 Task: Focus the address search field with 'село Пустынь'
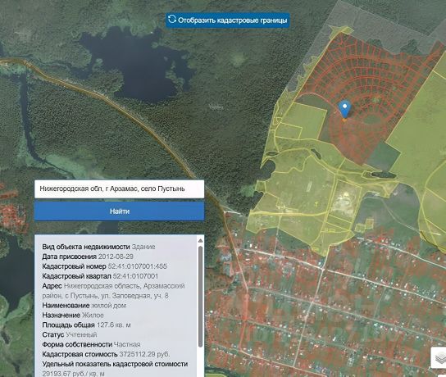pos(119,188)
